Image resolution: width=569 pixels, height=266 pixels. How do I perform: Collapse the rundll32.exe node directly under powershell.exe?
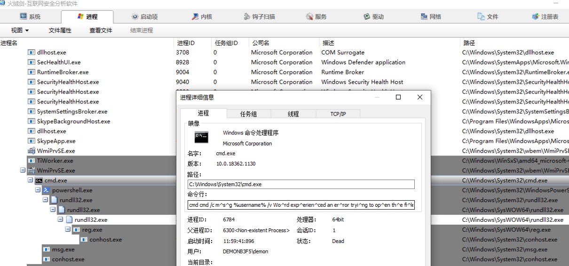pyautogui.click(x=45, y=200)
